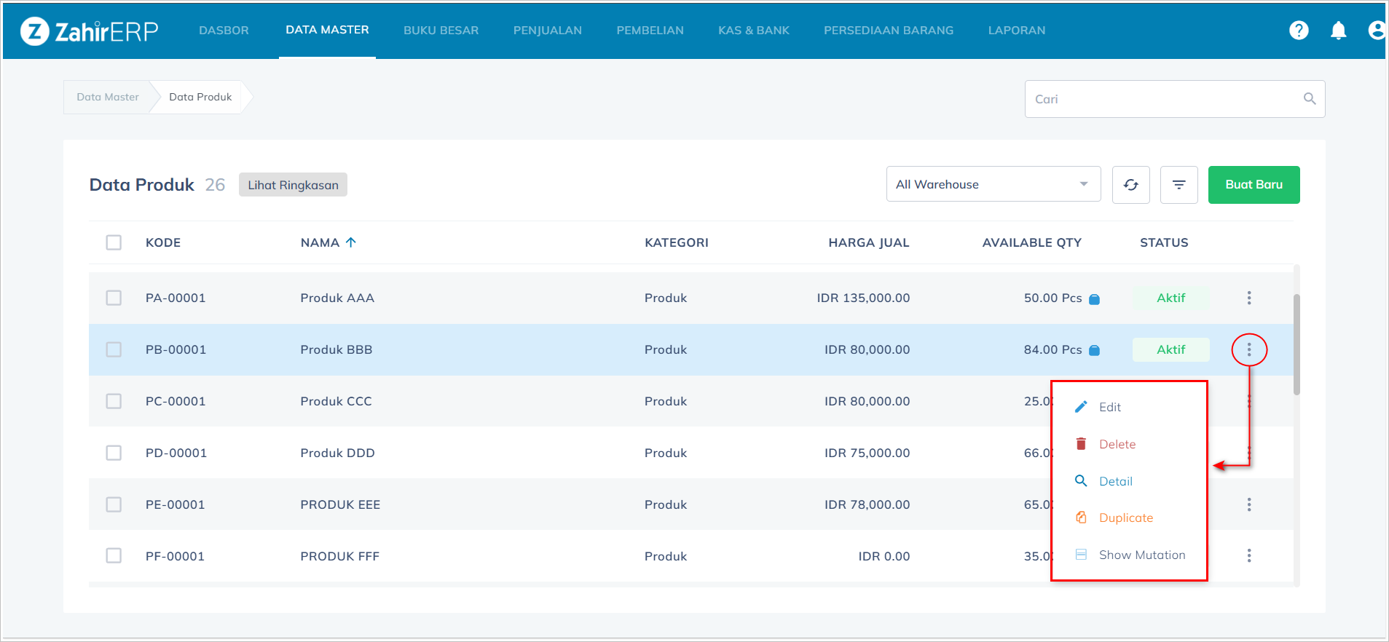Open the notifications bell icon

click(x=1338, y=30)
